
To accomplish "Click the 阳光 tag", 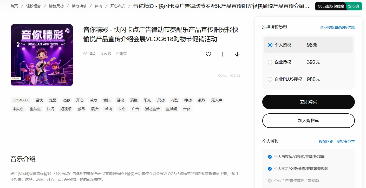I will (147, 100).
